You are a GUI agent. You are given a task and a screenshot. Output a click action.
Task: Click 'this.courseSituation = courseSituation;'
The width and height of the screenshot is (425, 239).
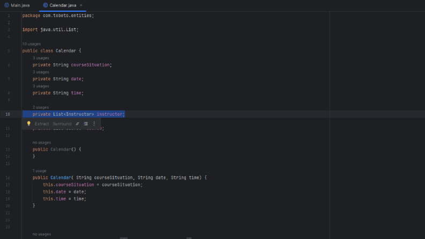93,185
